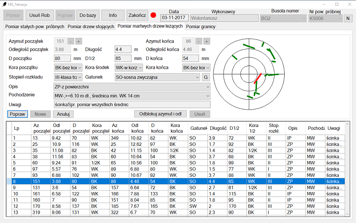
Task: Open the Gatunek species dropdown
Action: pos(157,77)
